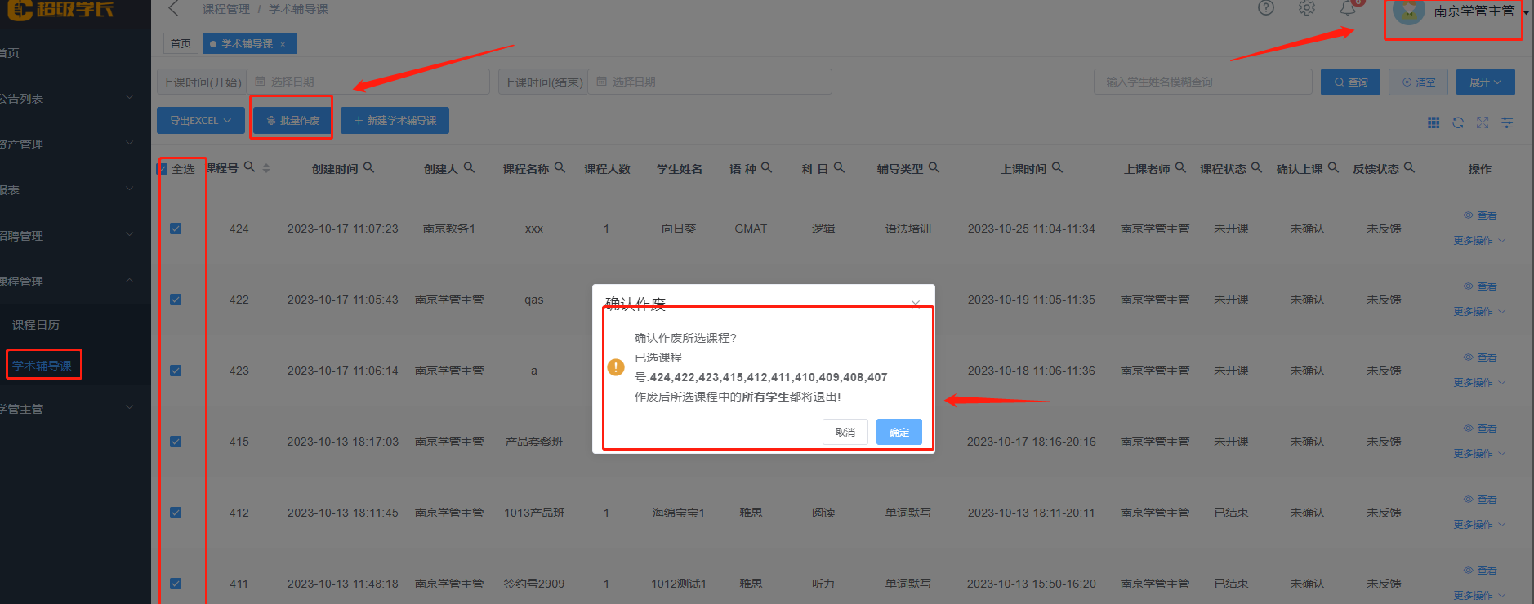Expand the 公告列表 sidebar menu
Viewport: 1534px width, 604px height.
coord(65,99)
